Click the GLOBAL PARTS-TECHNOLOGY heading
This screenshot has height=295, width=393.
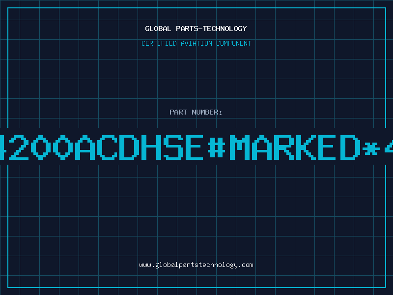pos(196,29)
